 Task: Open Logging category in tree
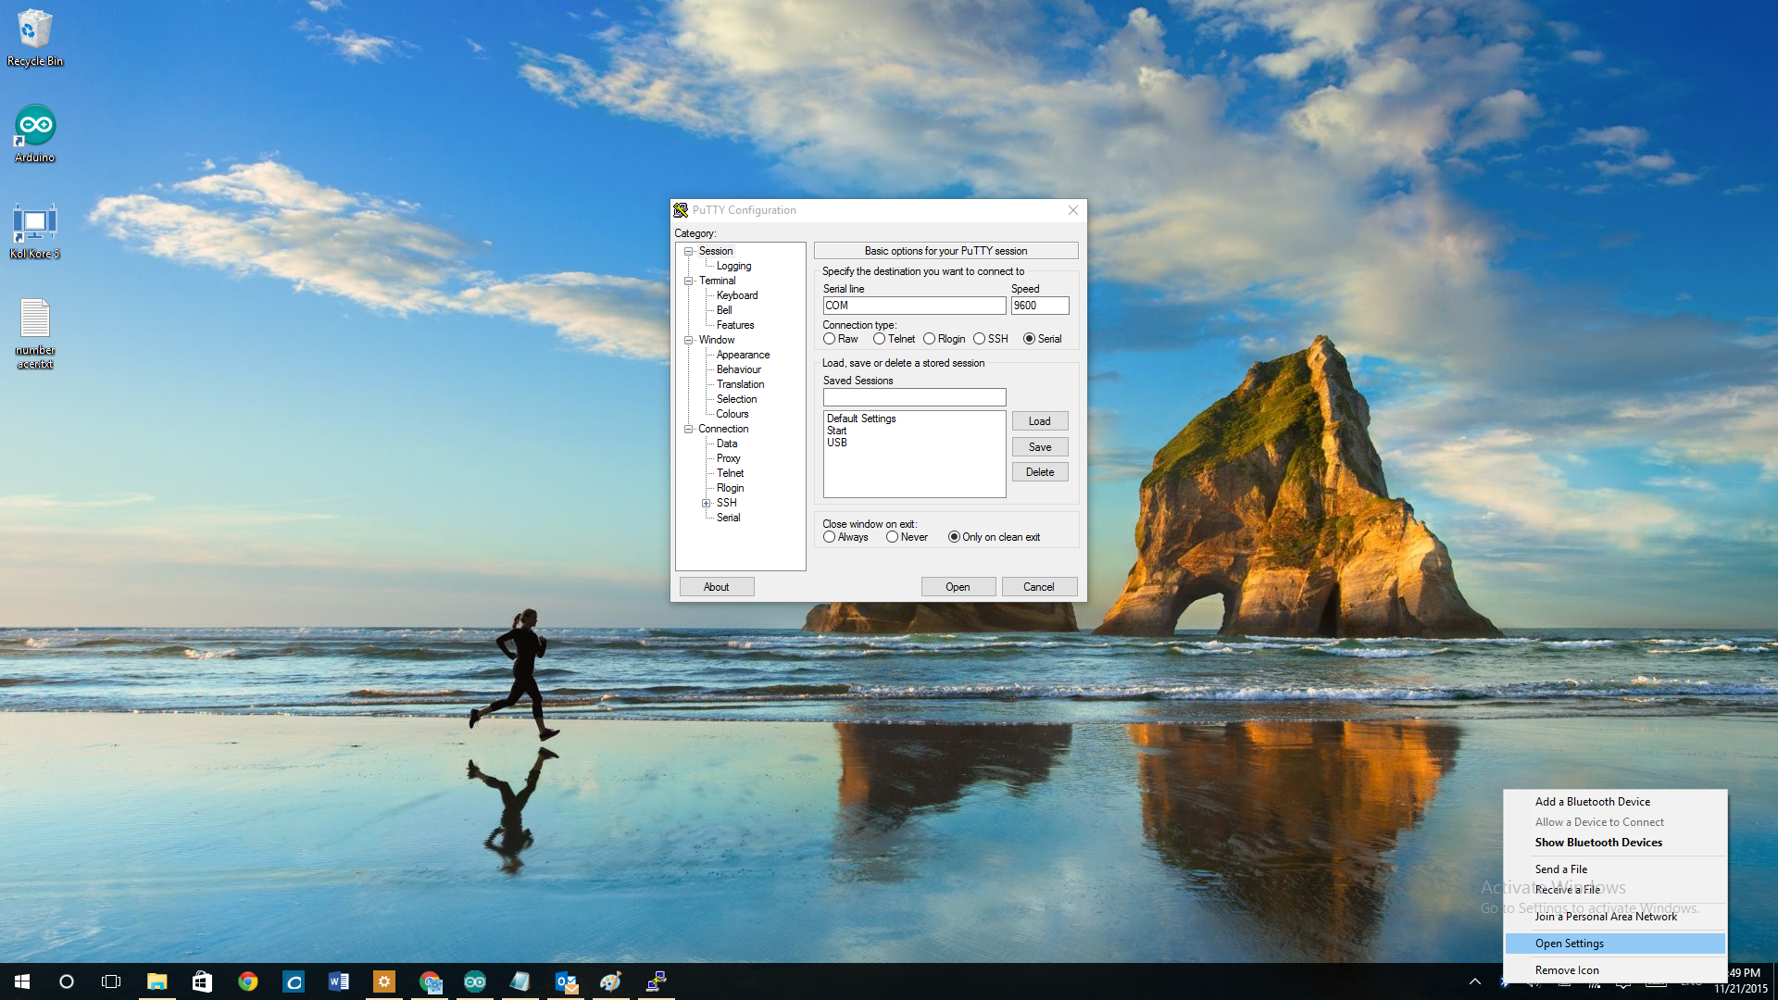coord(733,266)
